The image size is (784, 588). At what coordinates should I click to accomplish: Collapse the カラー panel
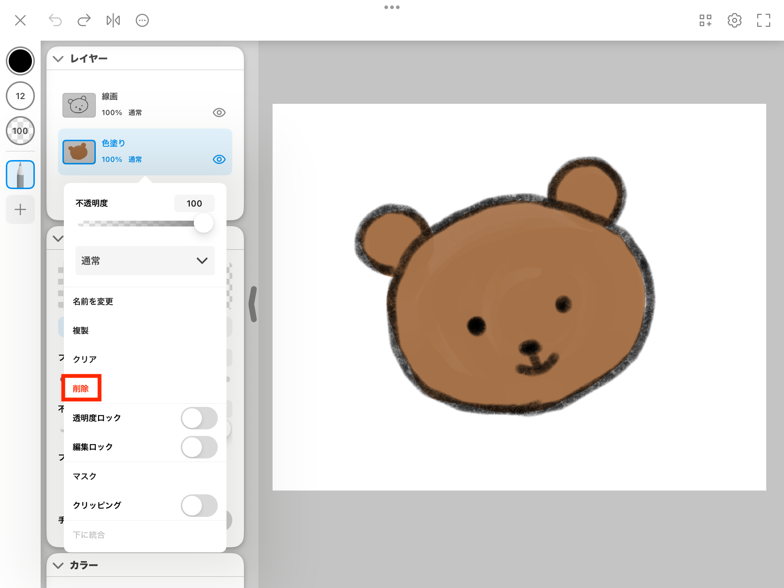tap(58, 565)
